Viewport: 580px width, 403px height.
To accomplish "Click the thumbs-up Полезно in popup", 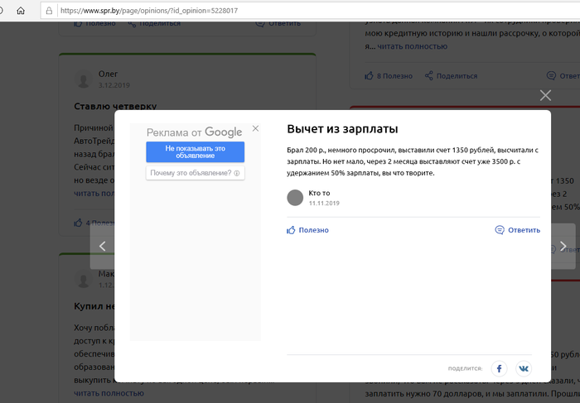I will click(x=307, y=230).
